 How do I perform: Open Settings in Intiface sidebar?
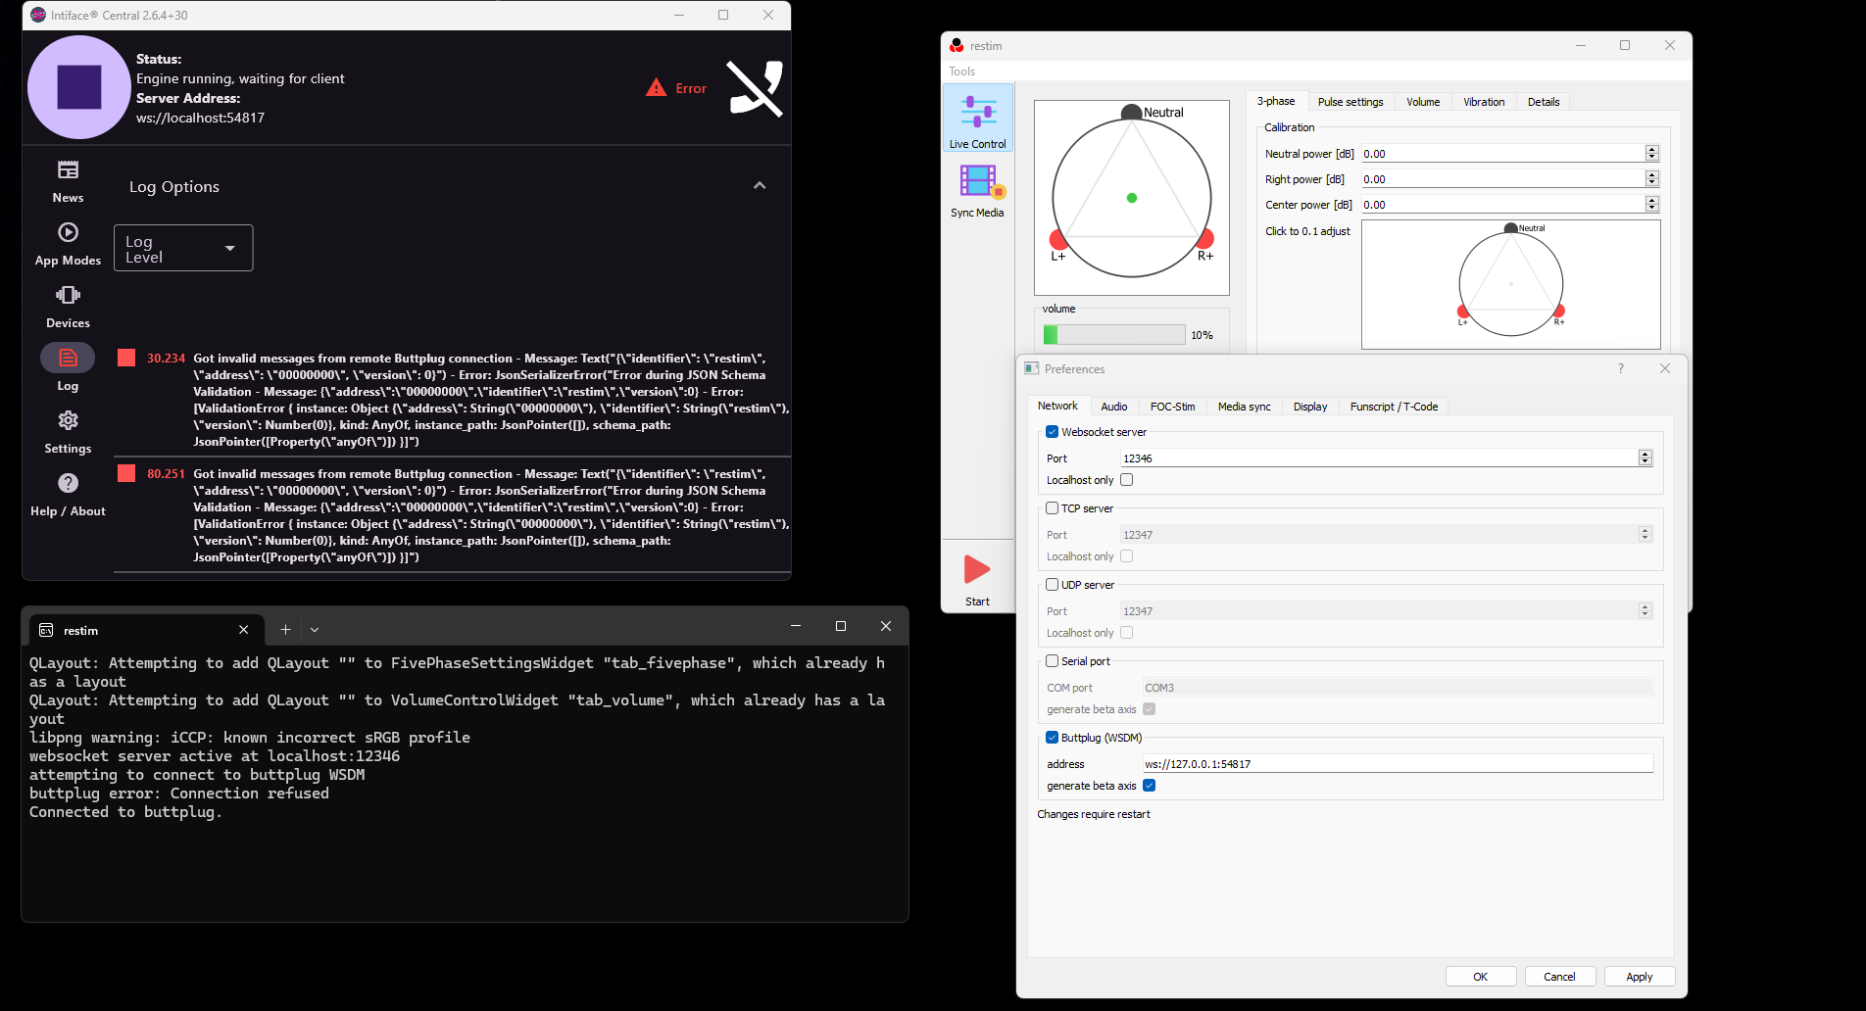pos(68,432)
